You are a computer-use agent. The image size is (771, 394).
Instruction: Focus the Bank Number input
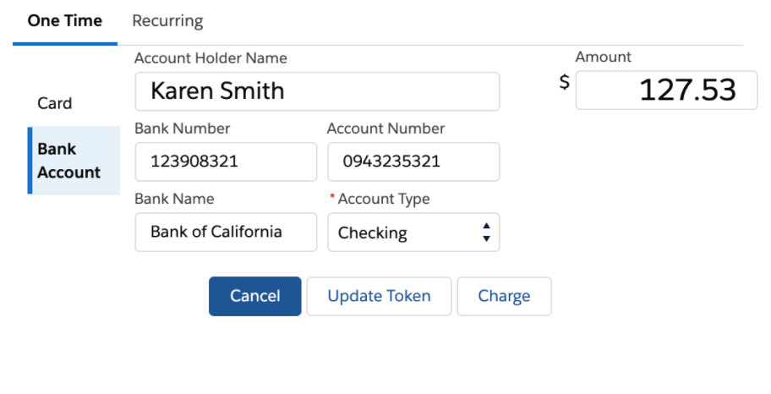pos(227,161)
